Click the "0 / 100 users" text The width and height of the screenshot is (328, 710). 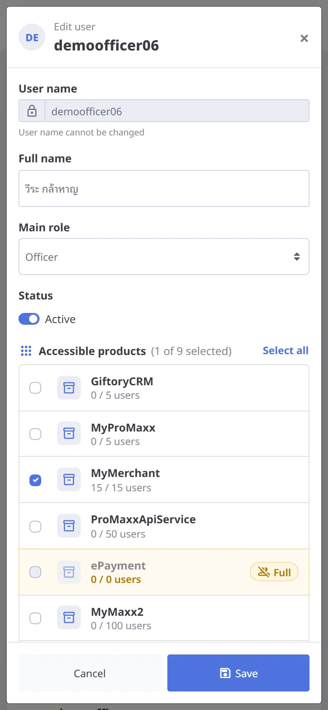click(x=121, y=626)
